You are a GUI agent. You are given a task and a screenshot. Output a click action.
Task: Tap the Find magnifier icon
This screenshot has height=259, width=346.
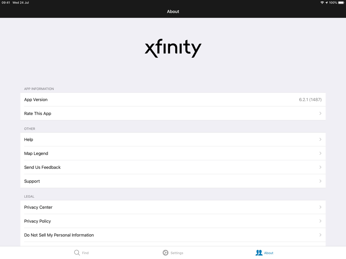pos(77,253)
